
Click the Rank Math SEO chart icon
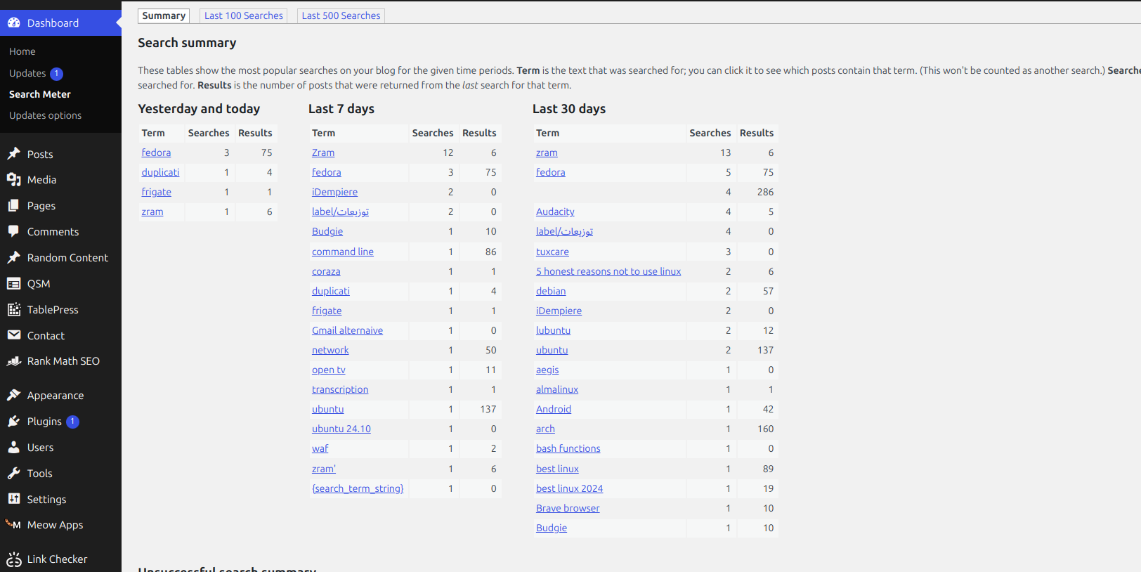(x=14, y=361)
